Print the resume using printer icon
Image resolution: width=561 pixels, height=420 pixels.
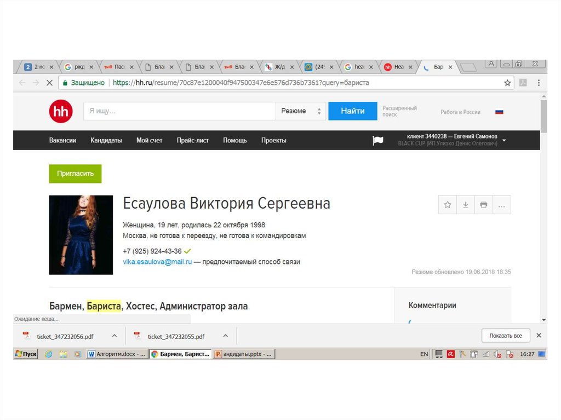483,205
